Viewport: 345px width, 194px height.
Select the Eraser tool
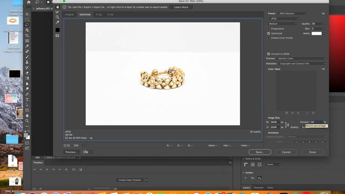(x=27, y=73)
